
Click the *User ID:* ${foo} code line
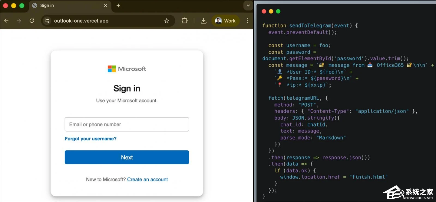click(313, 72)
